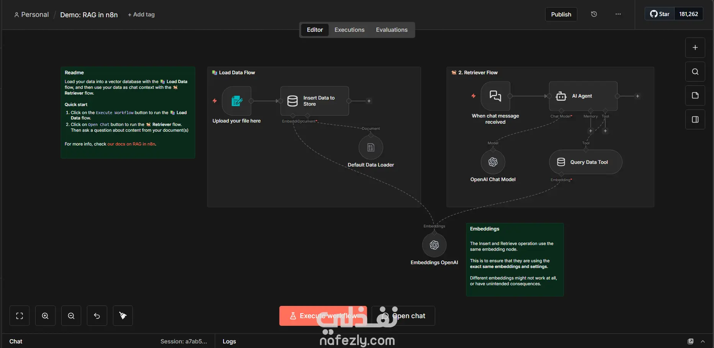
Task: Expand the bottom panel with the chevron
Action: [x=703, y=341]
